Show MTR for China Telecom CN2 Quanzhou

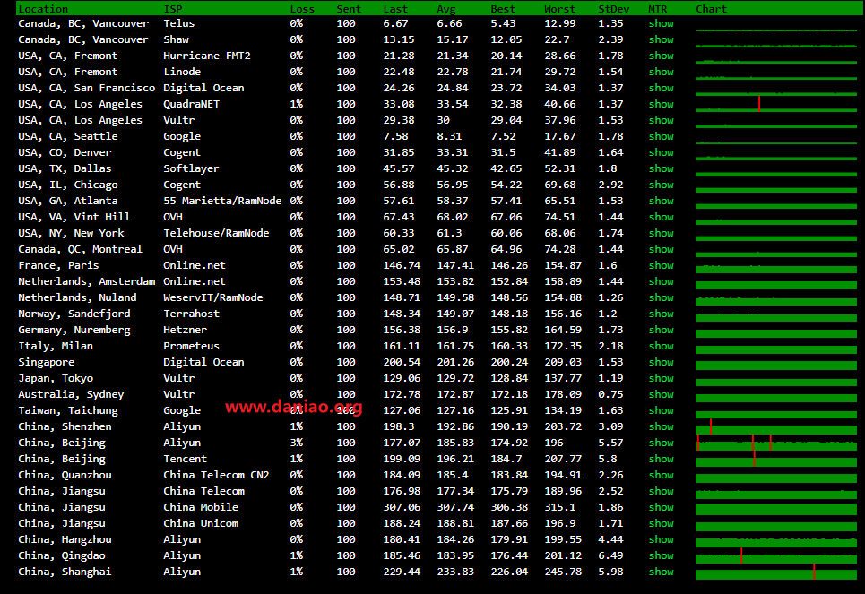(661, 476)
